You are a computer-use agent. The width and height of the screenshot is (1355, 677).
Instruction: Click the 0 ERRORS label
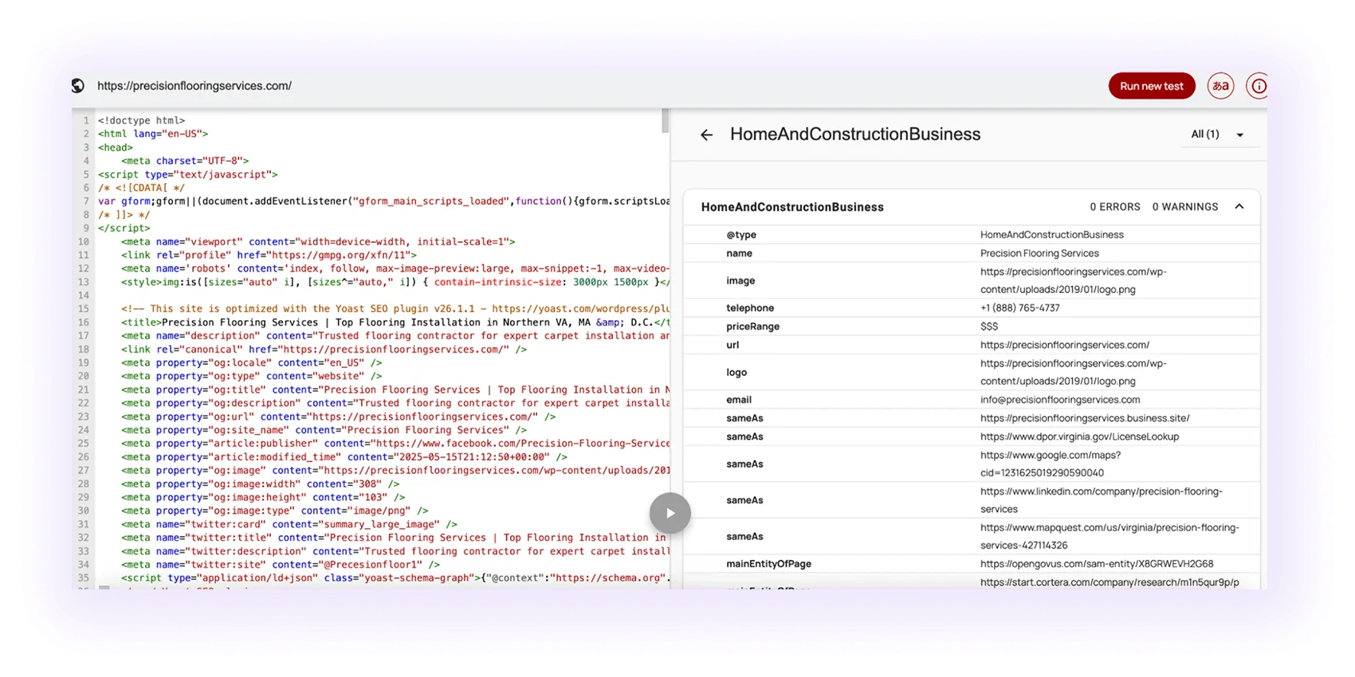pyautogui.click(x=1115, y=207)
